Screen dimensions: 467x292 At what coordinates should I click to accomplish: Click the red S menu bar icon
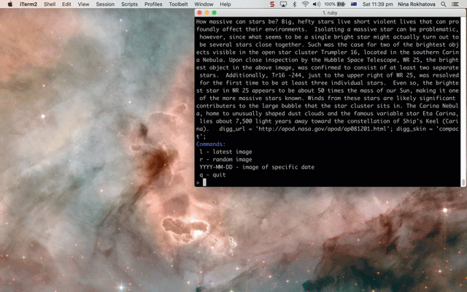pos(272,4)
